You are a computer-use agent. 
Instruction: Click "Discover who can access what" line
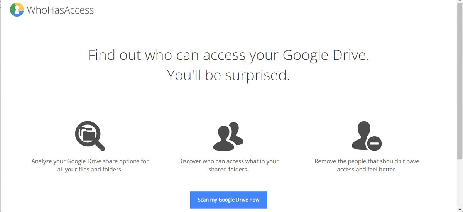point(228,161)
